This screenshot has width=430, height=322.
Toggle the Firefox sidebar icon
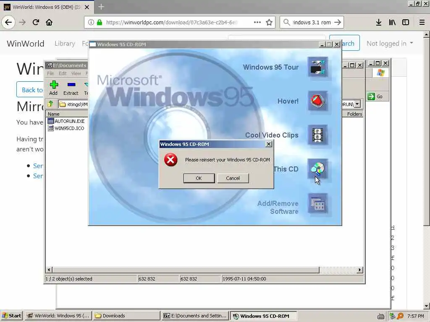tap(406, 23)
